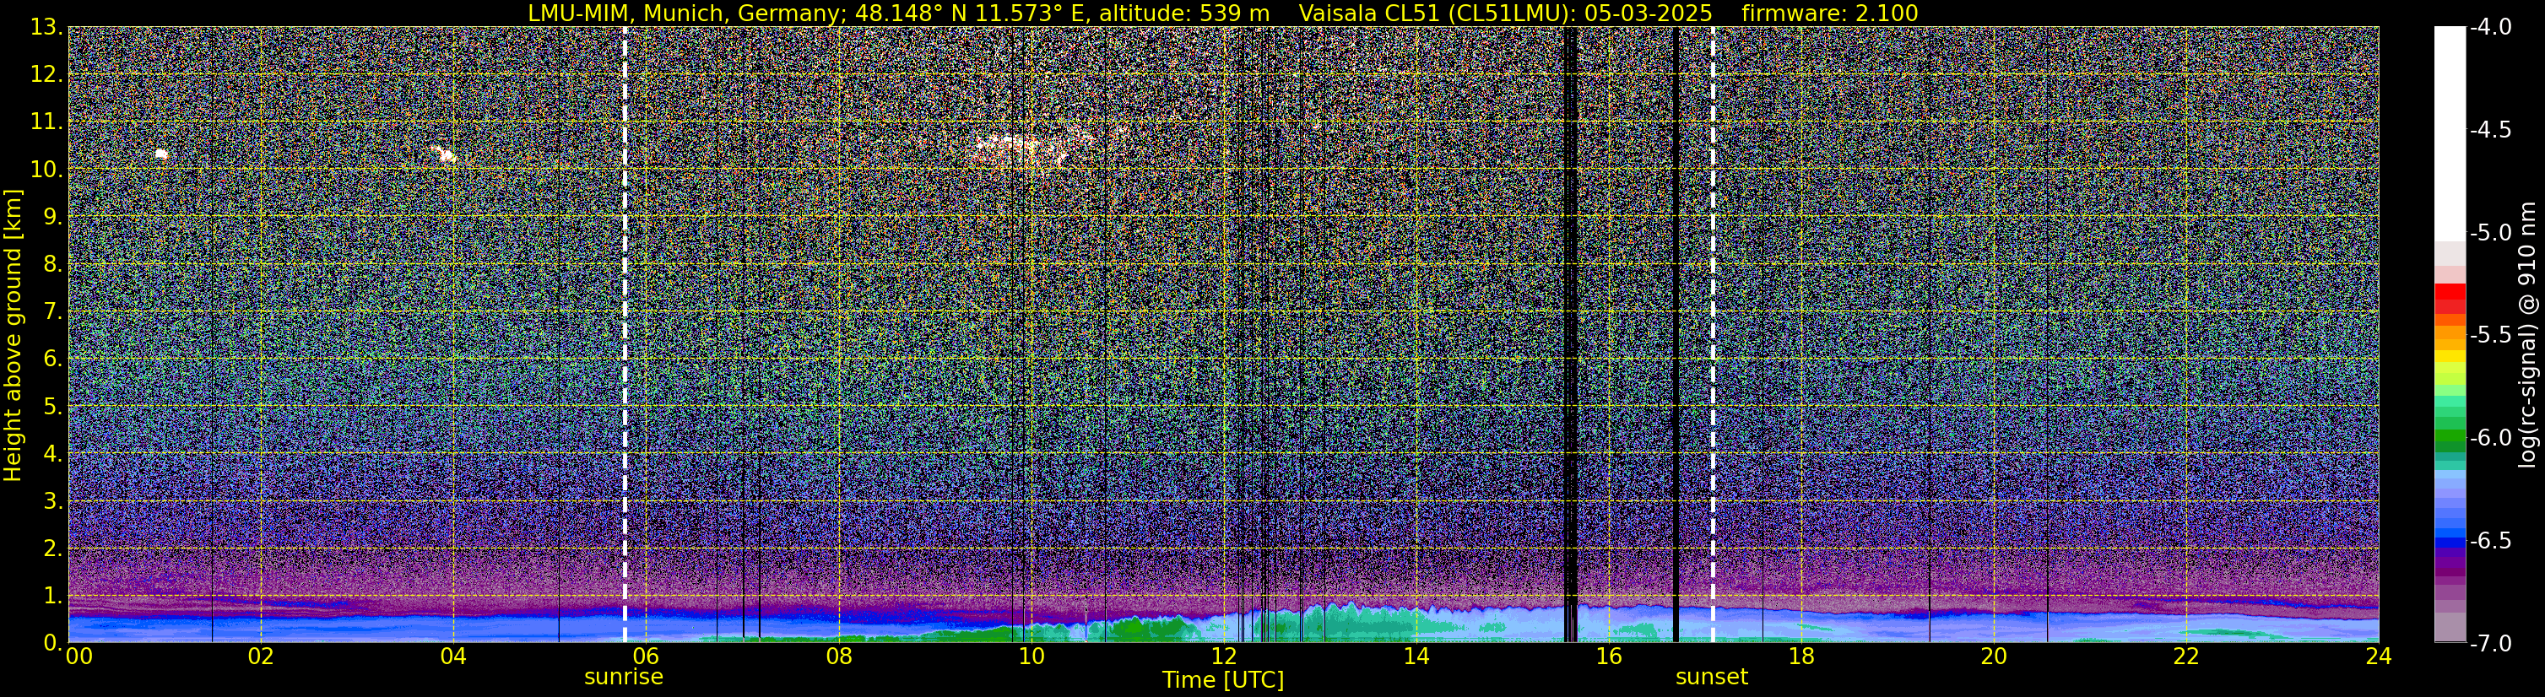Click the '14' time axis tick label
This screenshot has height=697, width=2545.
click(x=1416, y=656)
